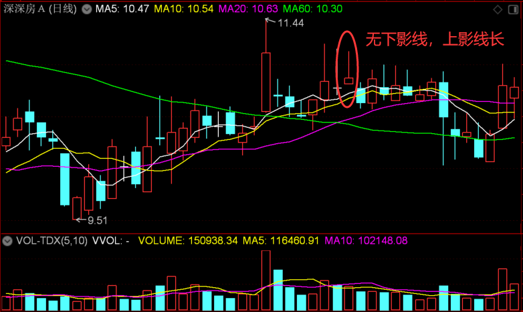
Task: Click the 深深房A (日线) chart title
Action: (40, 9)
